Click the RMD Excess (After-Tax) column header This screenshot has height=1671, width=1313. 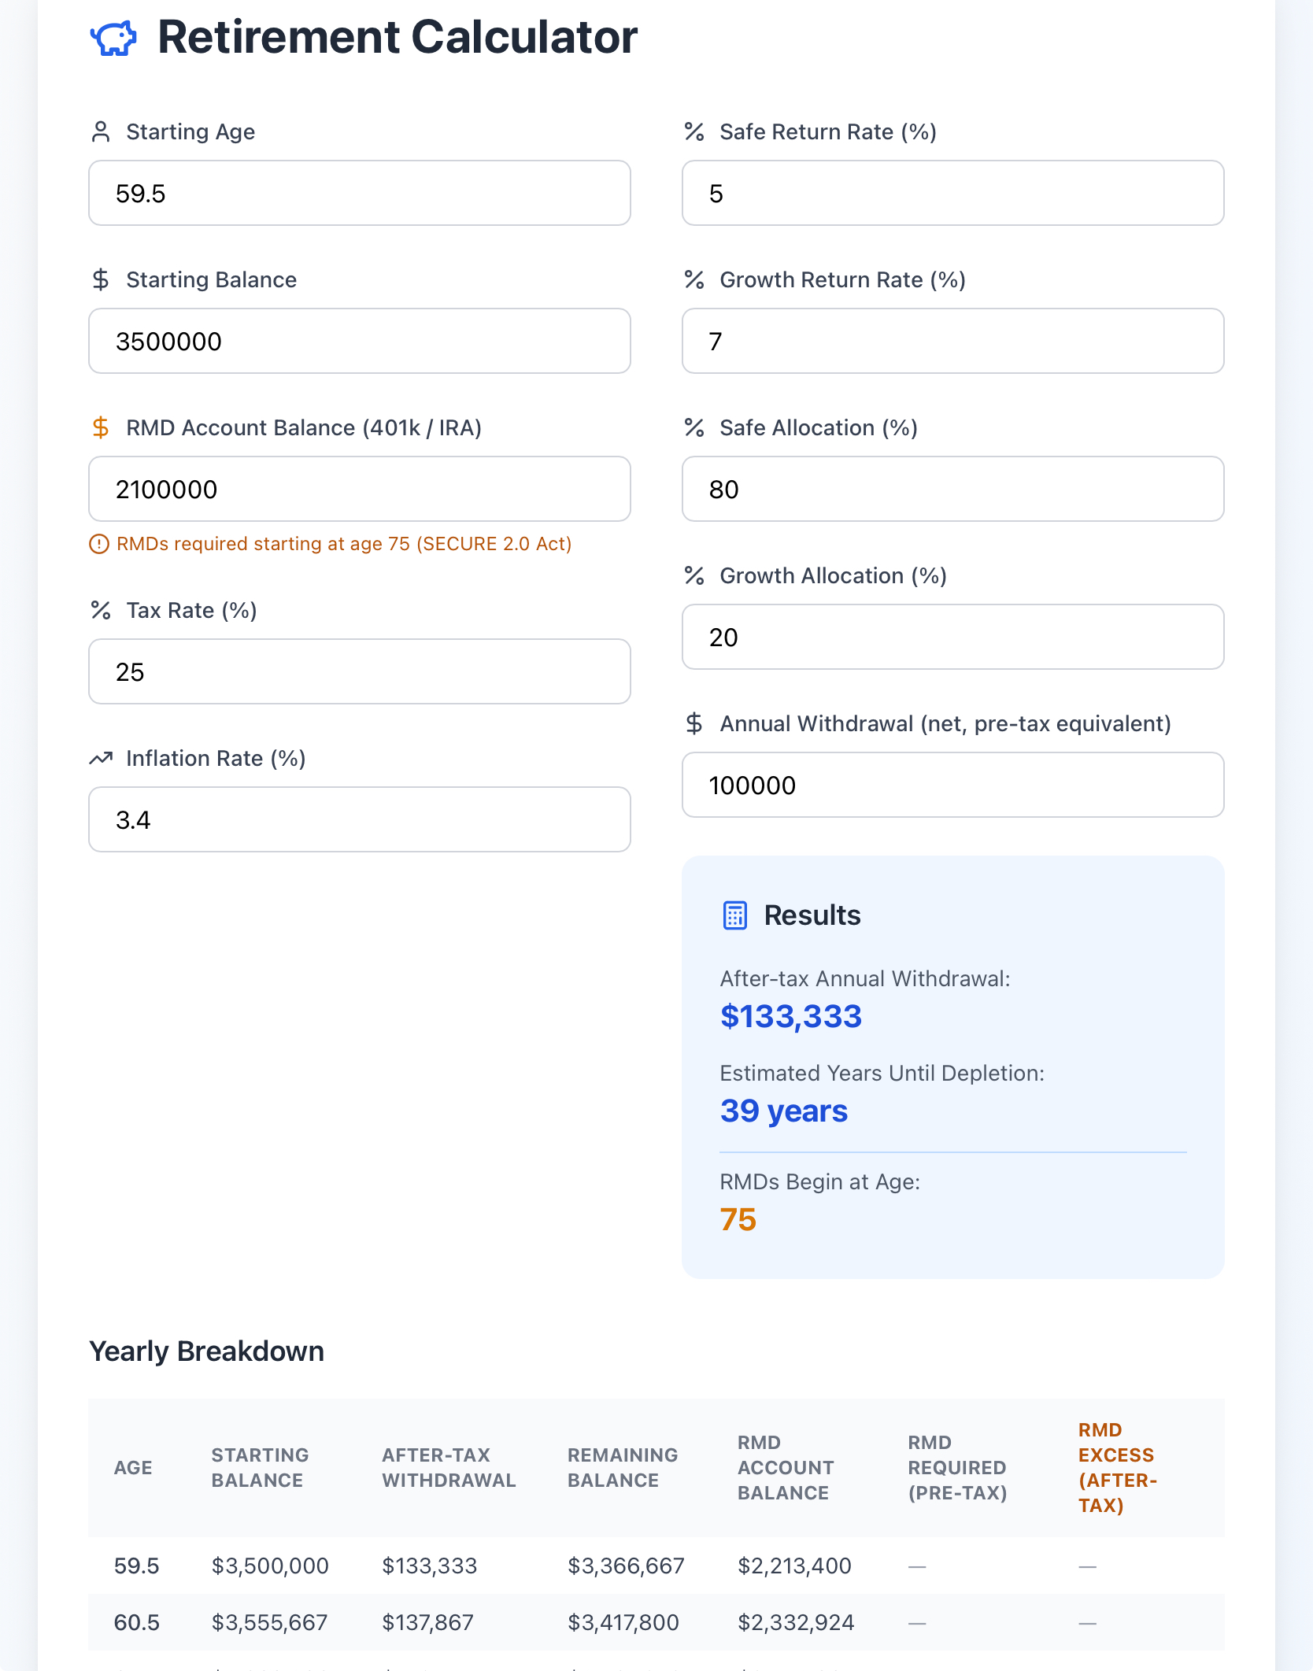(1118, 1468)
